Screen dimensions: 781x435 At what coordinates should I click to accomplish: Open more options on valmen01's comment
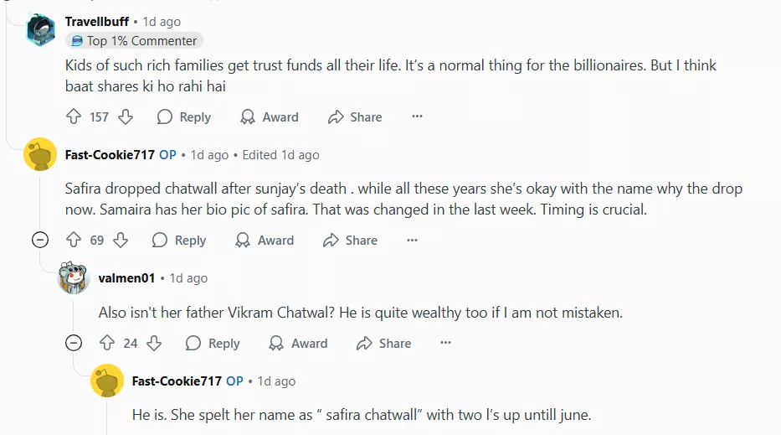click(x=445, y=344)
